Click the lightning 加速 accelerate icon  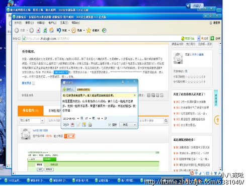(x=205, y=39)
